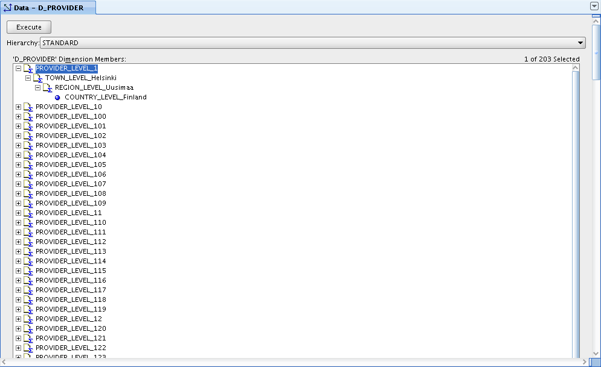Click the PROVIDER_LEVEL_110 member icon
Image resolution: width=601 pixels, height=367 pixels.
click(28, 222)
